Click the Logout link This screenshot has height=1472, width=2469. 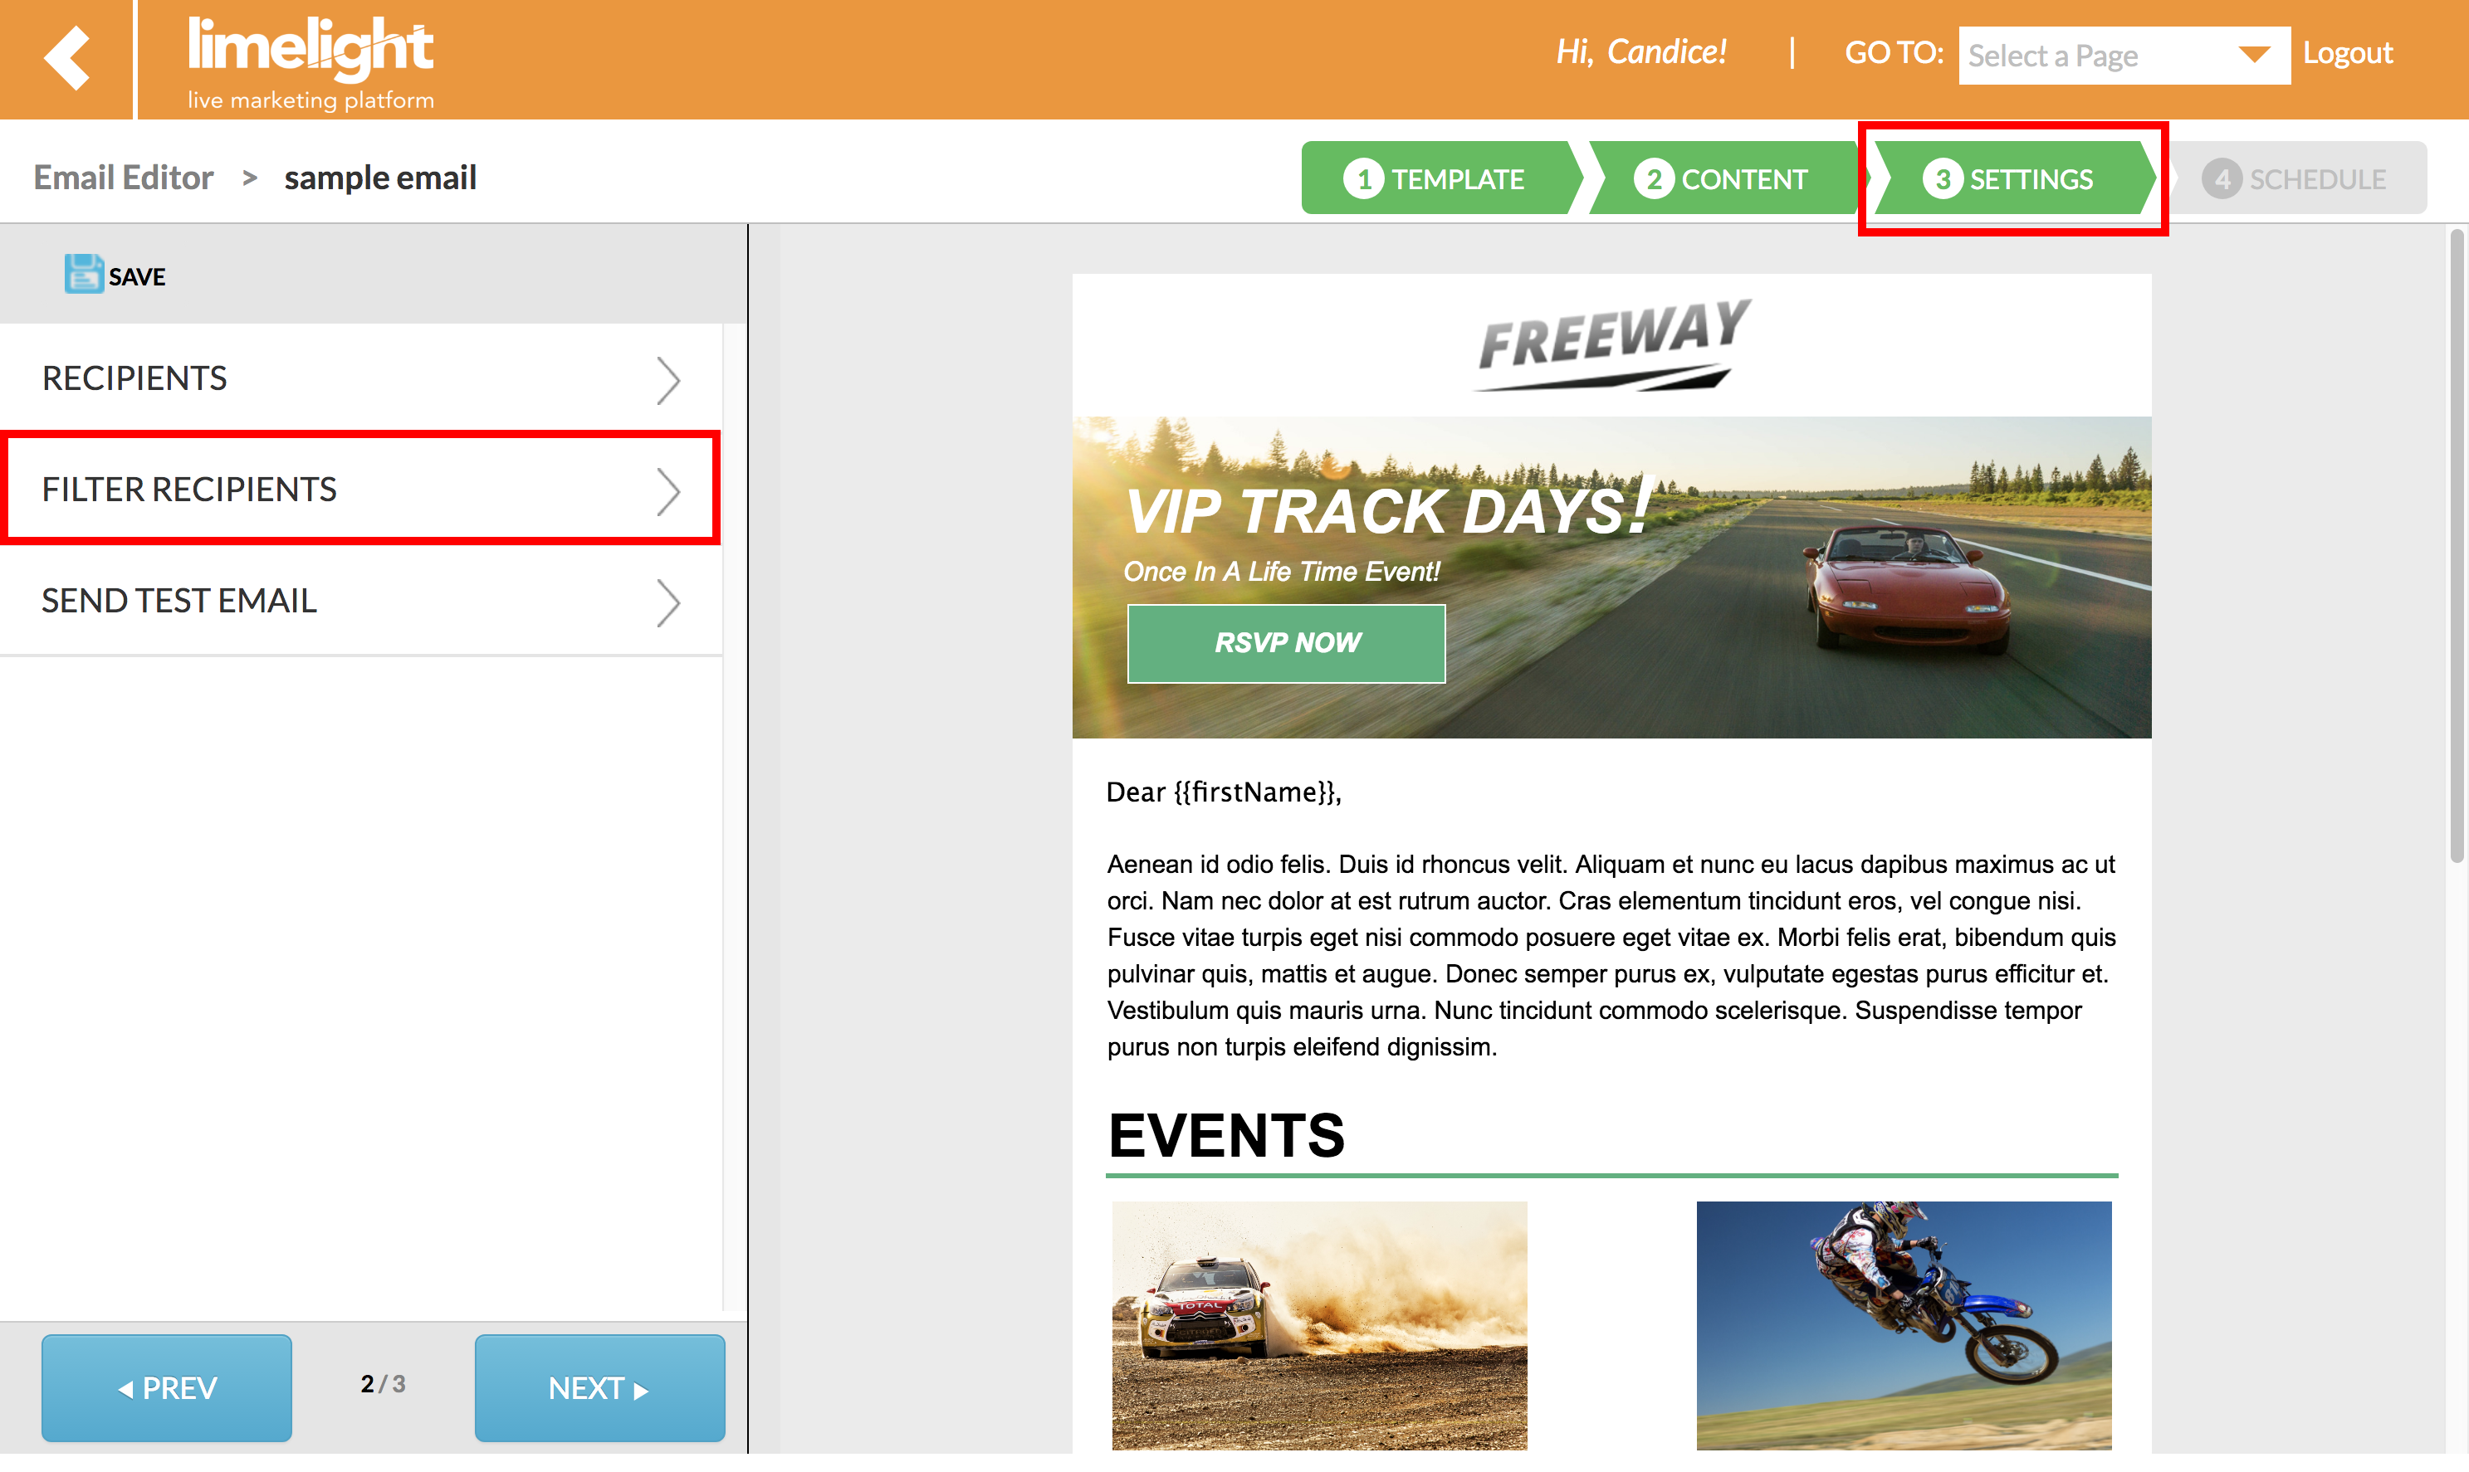click(x=2347, y=52)
